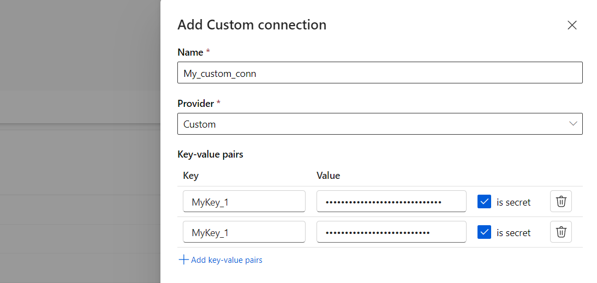Image resolution: width=597 pixels, height=283 pixels.
Task: Select the second row's masked Value field
Action: tap(391, 232)
